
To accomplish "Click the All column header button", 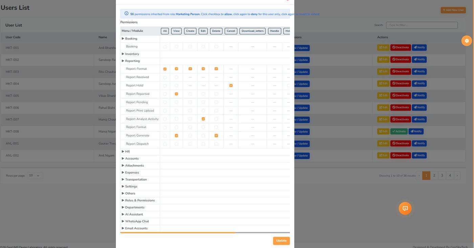I will [x=165, y=31].
